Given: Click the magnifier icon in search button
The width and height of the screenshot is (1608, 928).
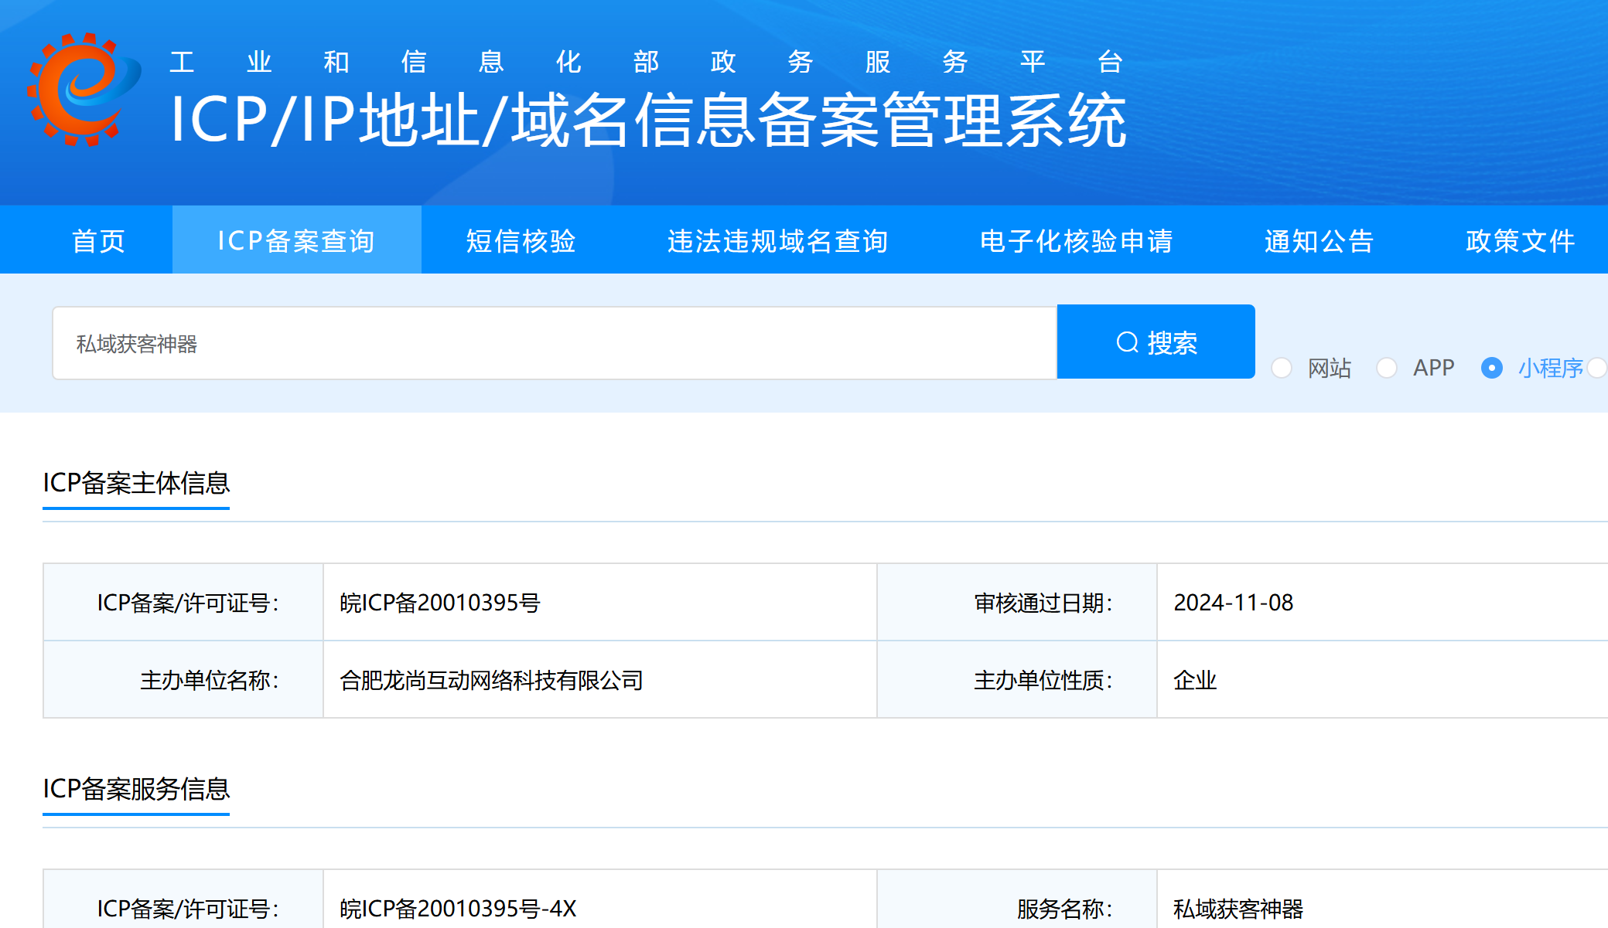Looking at the screenshot, I should tap(1127, 342).
